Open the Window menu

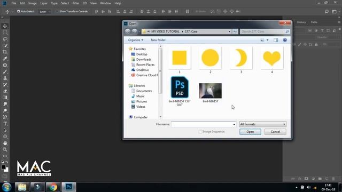click(x=105, y=3)
